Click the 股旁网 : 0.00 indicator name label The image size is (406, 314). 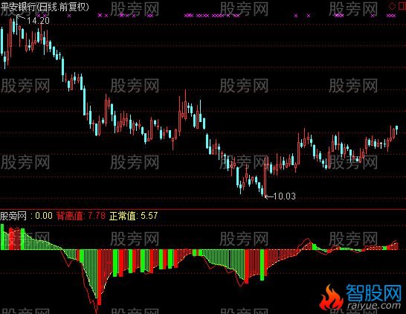click(26, 216)
